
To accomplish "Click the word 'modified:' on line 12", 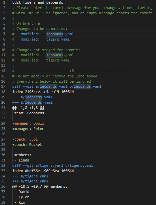I will pos(30,60).
